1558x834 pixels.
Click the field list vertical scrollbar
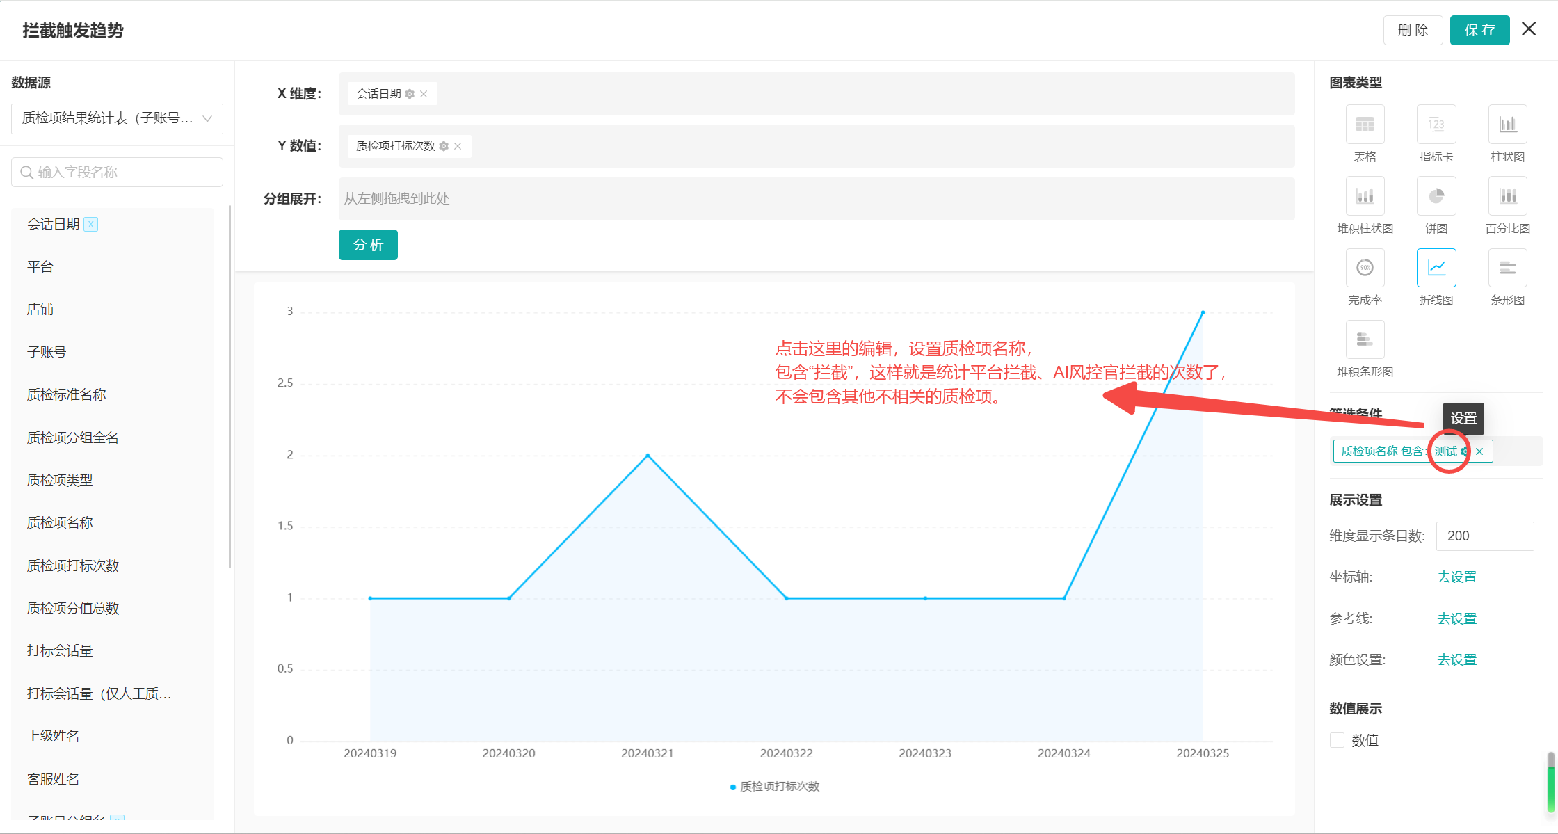tap(230, 387)
